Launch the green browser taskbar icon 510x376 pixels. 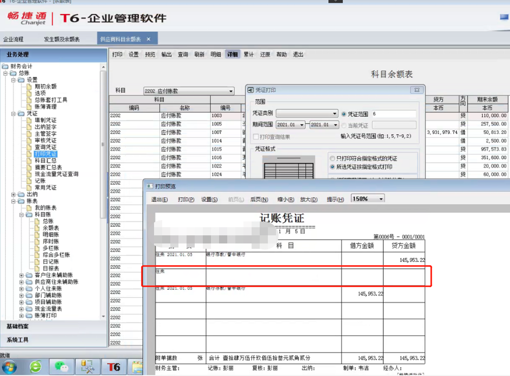tap(36, 367)
